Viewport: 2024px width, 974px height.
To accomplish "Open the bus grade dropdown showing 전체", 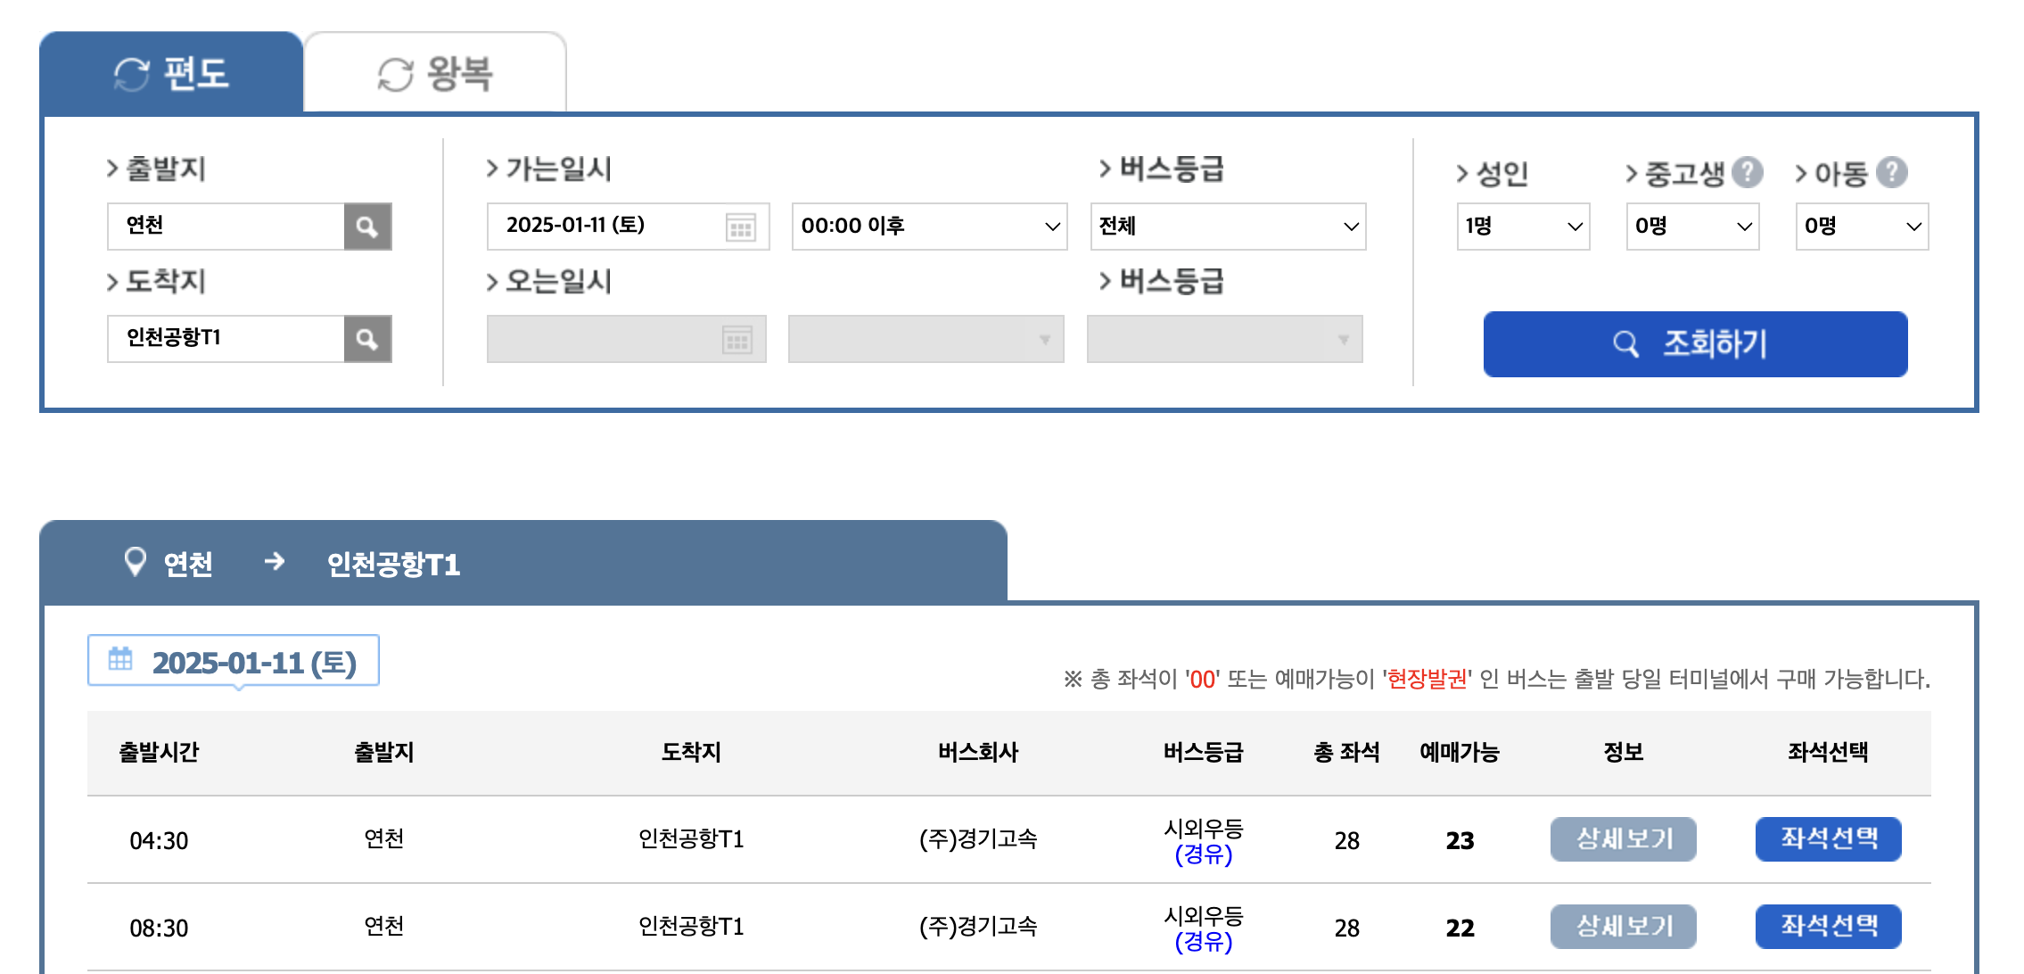I will pos(1228,226).
